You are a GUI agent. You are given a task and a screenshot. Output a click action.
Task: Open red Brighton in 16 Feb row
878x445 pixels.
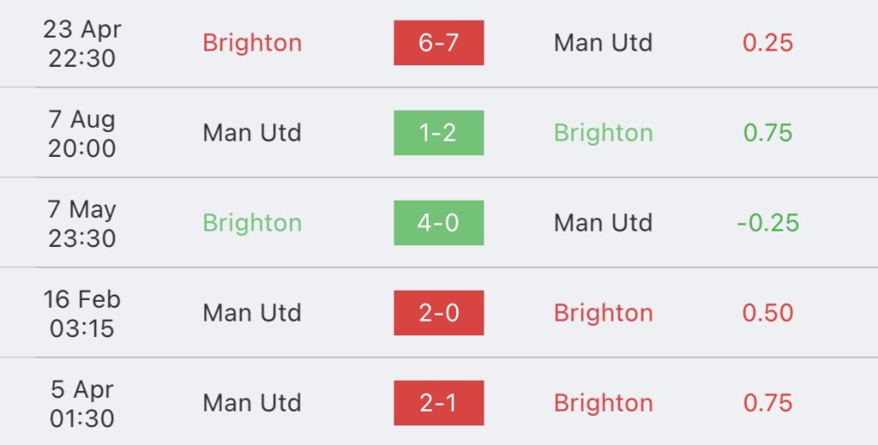click(603, 314)
